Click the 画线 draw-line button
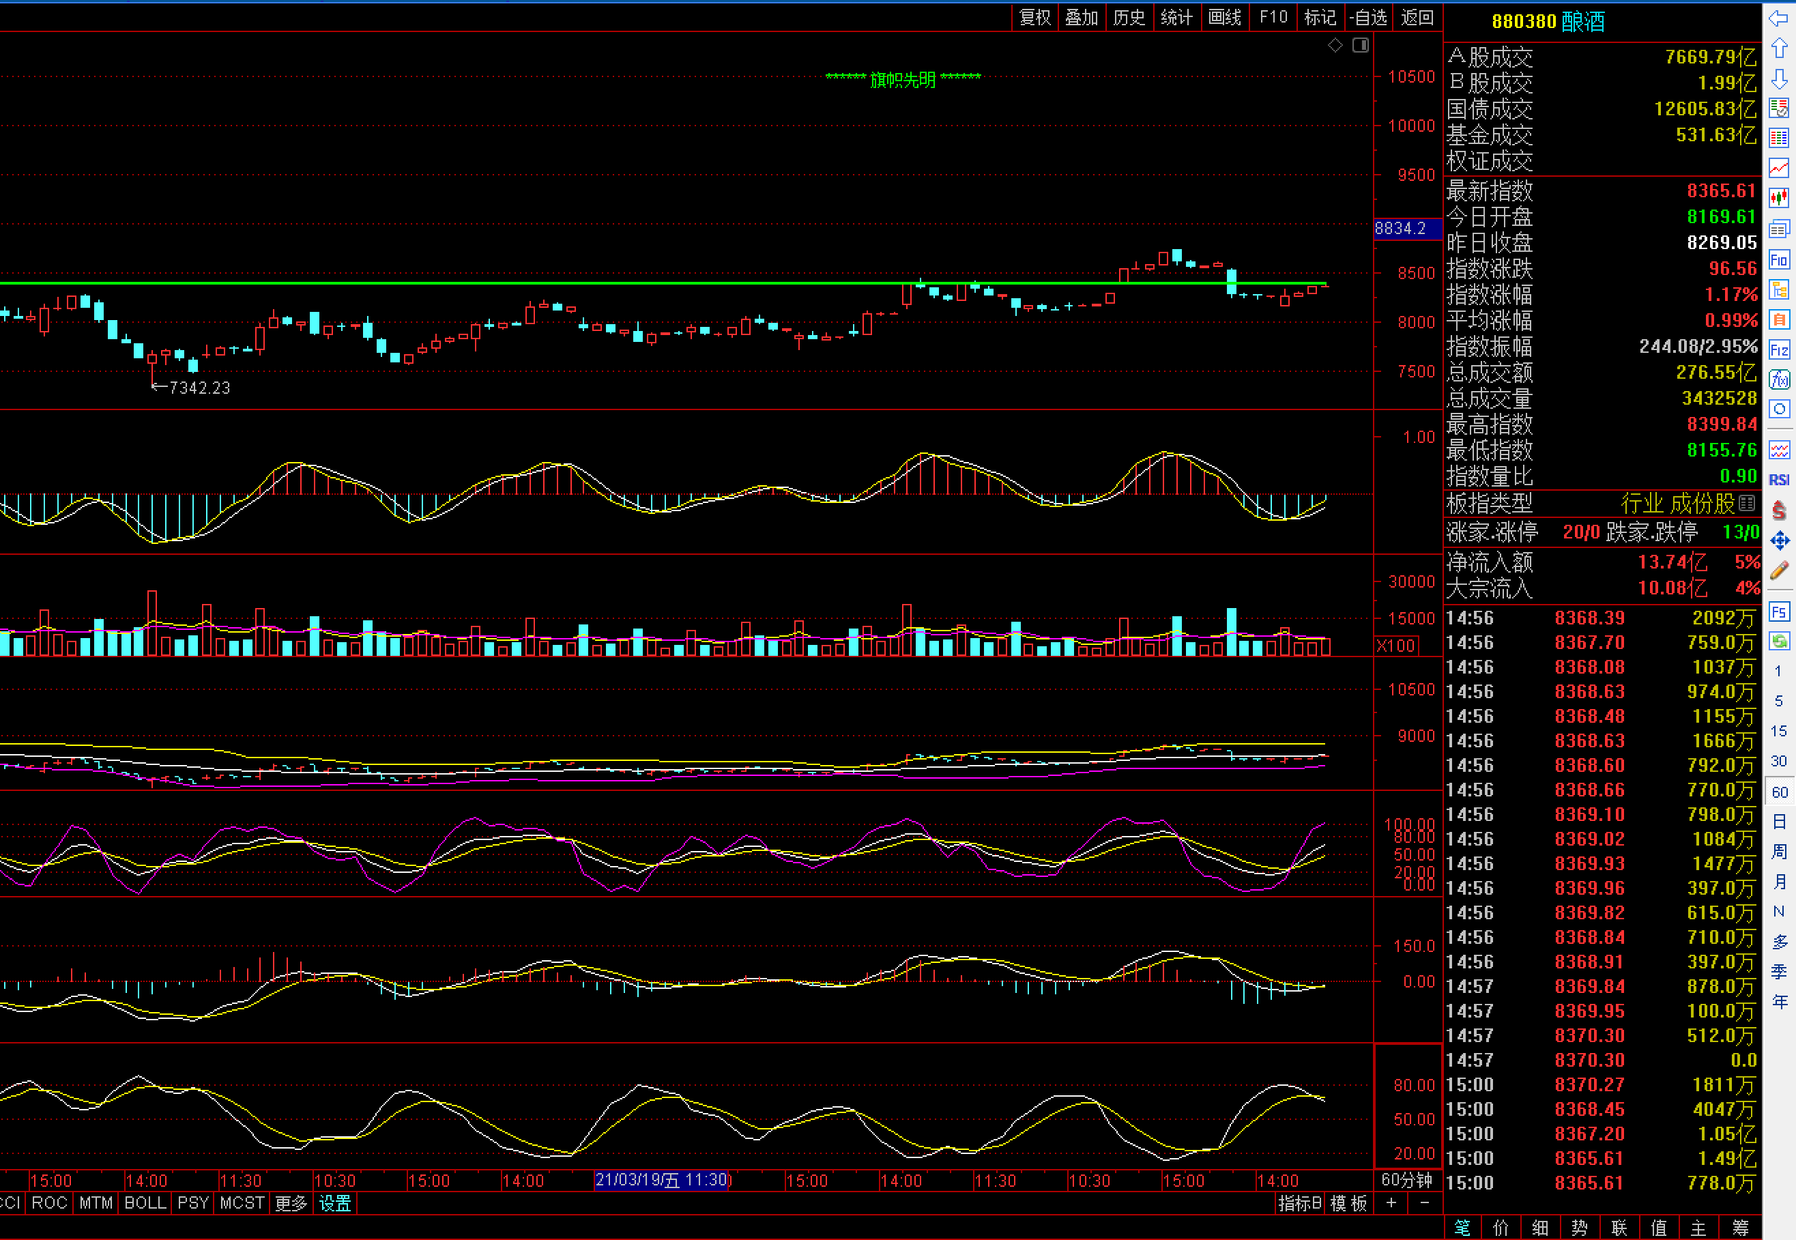 (1224, 17)
